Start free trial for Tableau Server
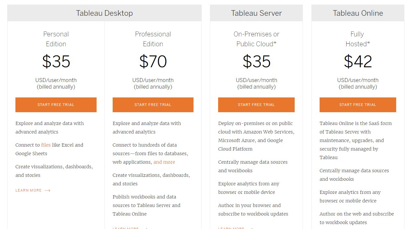Screen dimensions: 408x229 [256, 105]
